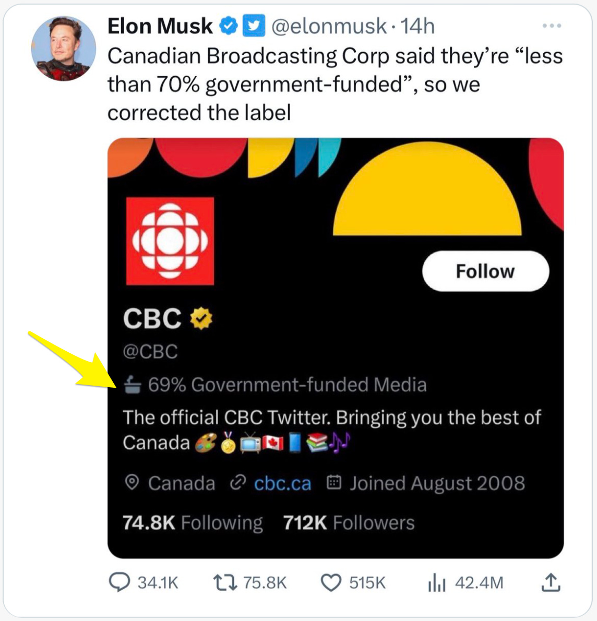The image size is (597, 621).
Task: Open tweet analytics bar chart icon
Action: [x=436, y=582]
